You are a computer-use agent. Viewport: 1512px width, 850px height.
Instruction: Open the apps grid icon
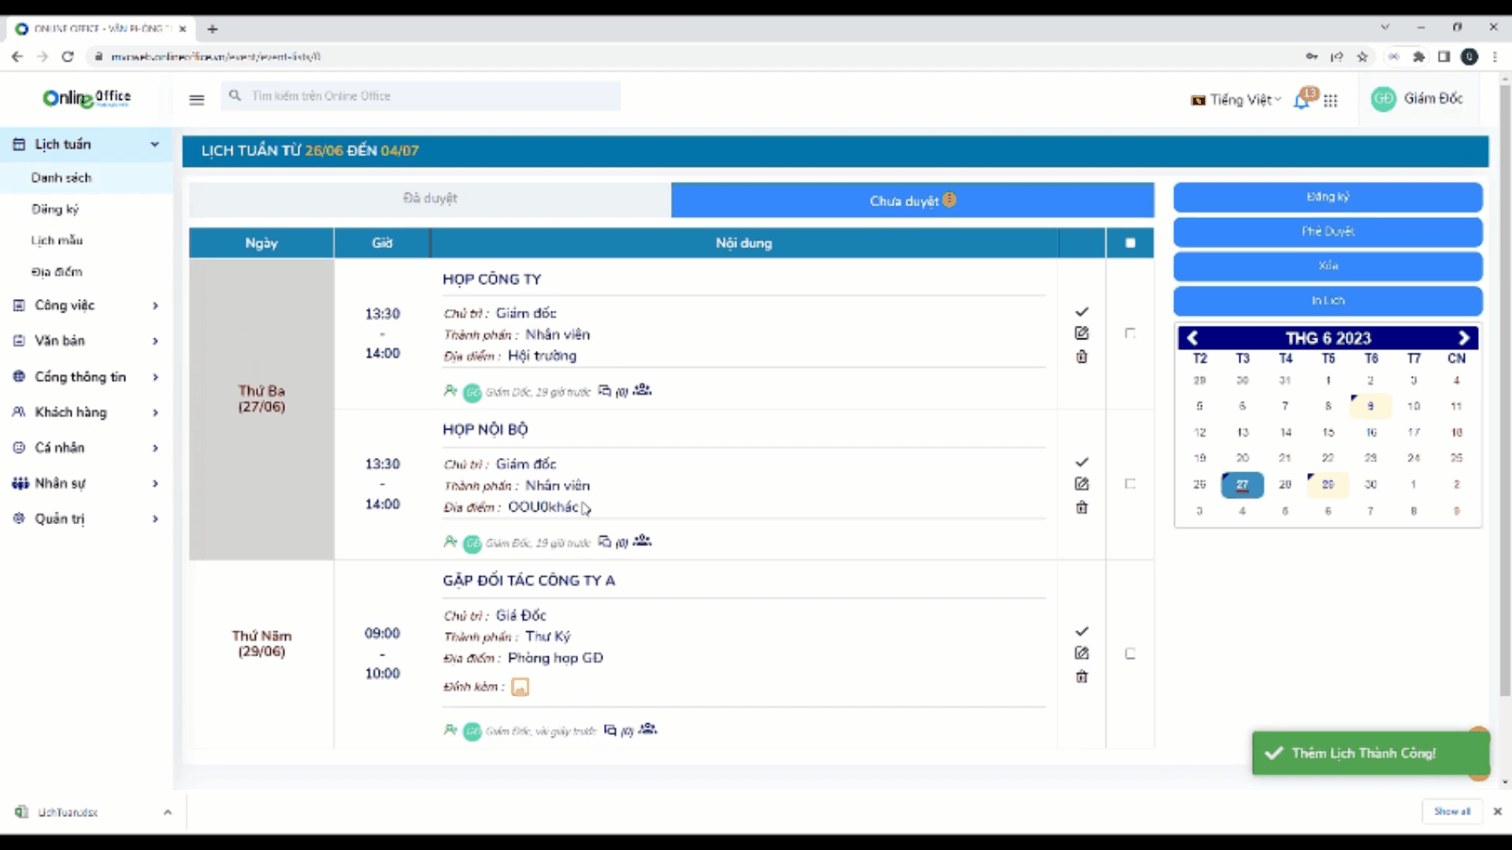(x=1331, y=101)
